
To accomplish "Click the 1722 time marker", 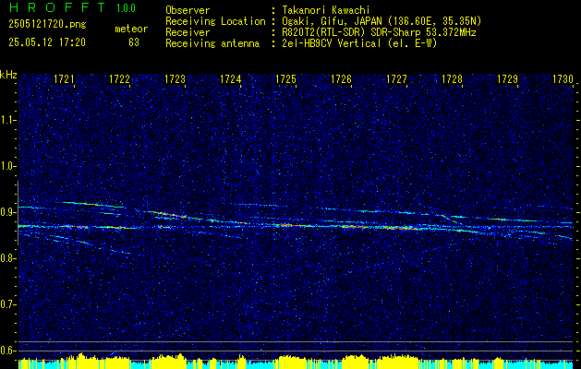I will click(120, 79).
